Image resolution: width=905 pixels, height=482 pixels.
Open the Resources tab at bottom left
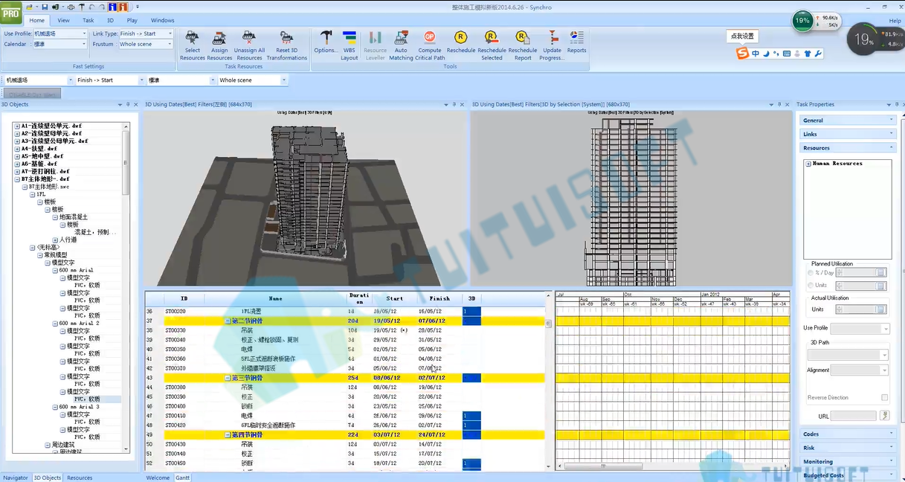pos(80,478)
